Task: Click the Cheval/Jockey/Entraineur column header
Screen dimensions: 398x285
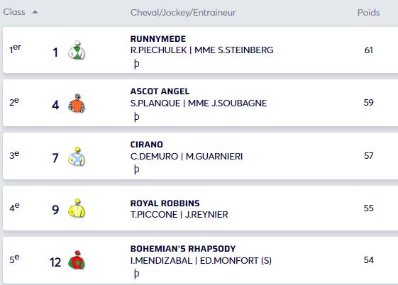Action: [183, 13]
